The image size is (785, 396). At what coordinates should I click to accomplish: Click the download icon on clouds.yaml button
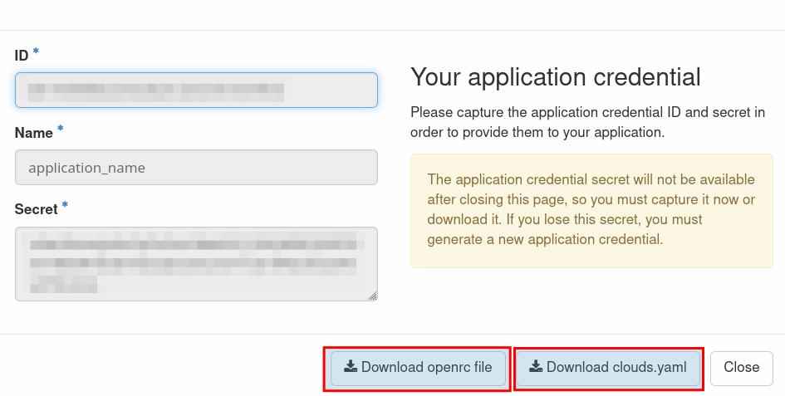(x=536, y=367)
